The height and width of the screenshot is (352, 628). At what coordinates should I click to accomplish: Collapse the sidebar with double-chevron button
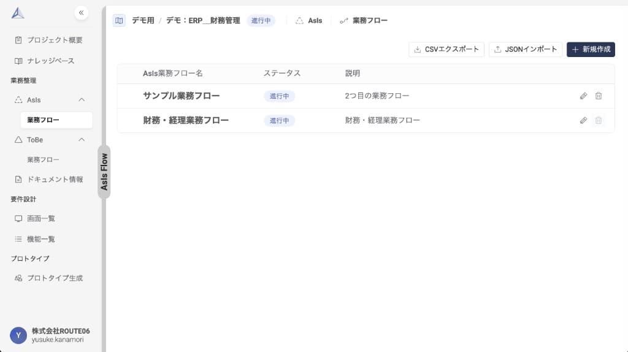pos(82,13)
